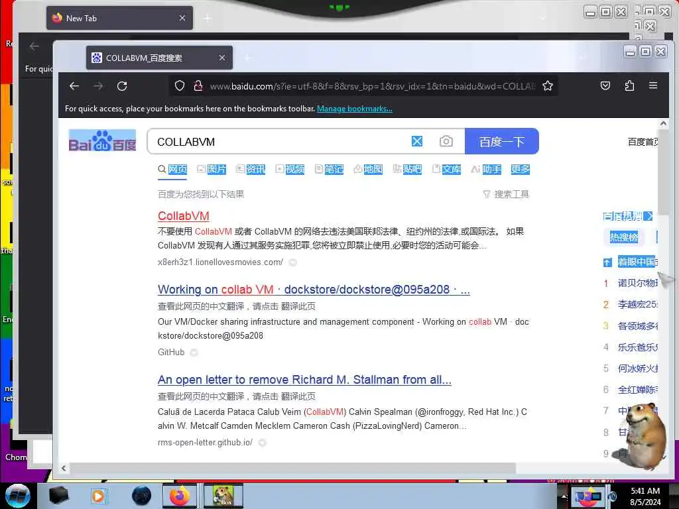The width and height of the screenshot is (679, 509).
Task: Open hot search item number 1
Action: tap(637, 284)
